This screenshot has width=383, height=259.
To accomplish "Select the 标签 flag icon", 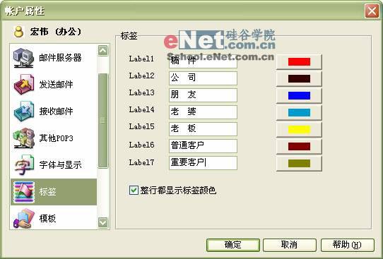I will (23, 192).
